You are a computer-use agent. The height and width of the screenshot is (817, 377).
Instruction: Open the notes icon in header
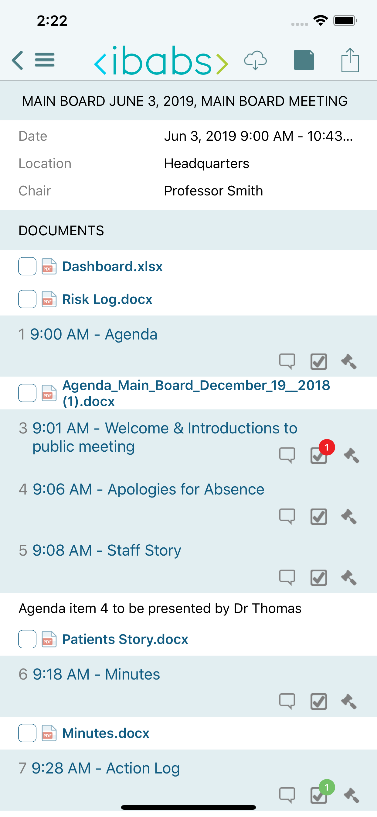click(304, 60)
